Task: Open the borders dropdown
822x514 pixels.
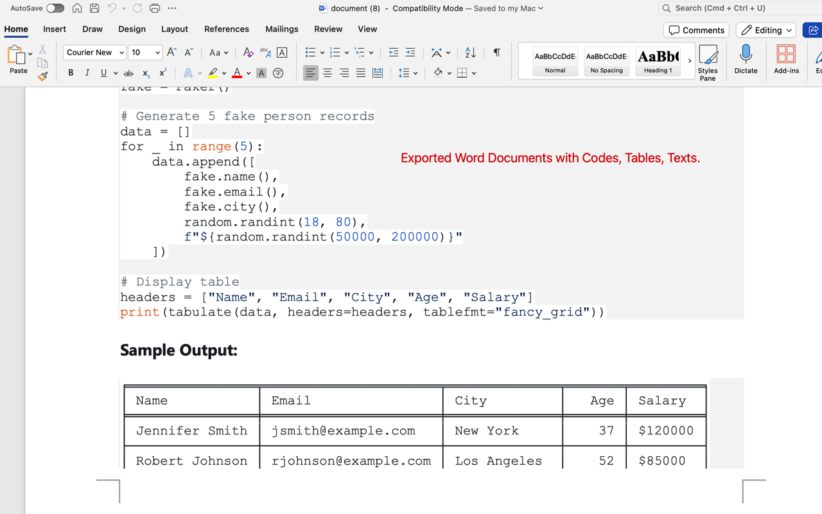Action: point(466,73)
